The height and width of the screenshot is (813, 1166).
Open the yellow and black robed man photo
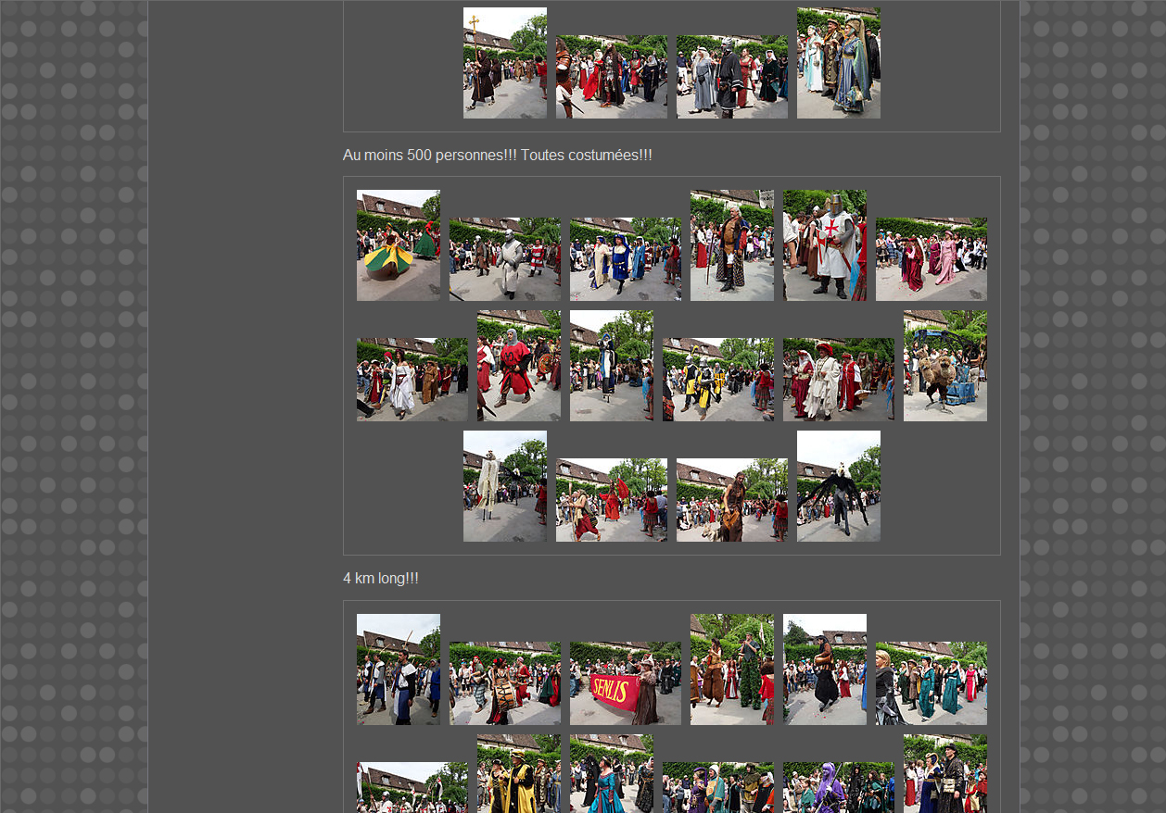coord(518,774)
